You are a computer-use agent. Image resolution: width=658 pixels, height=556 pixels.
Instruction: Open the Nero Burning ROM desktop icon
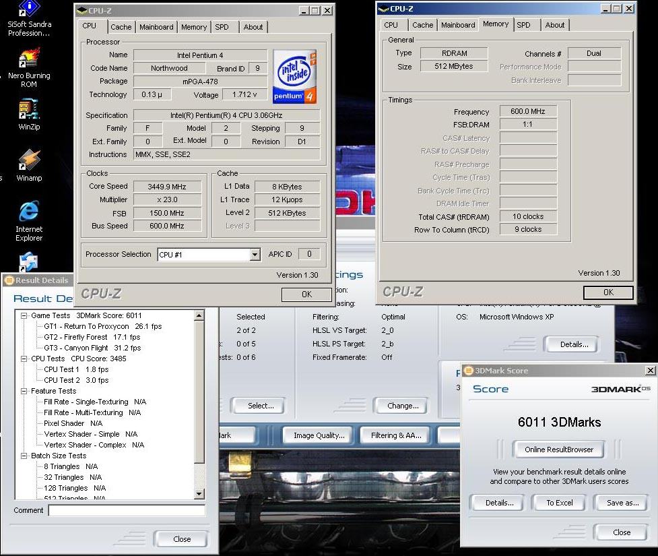(29, 58)
